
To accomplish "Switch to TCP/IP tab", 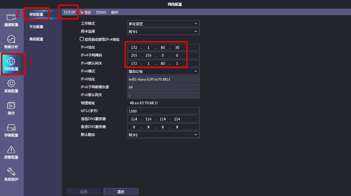I will 70,12.
